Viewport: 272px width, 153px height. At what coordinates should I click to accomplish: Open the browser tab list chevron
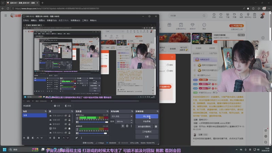[x=3, y=3]
